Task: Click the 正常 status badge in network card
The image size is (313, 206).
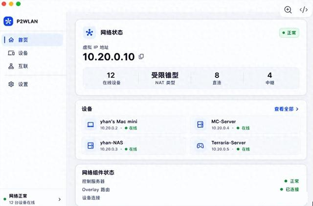Action: pos(289,33)
